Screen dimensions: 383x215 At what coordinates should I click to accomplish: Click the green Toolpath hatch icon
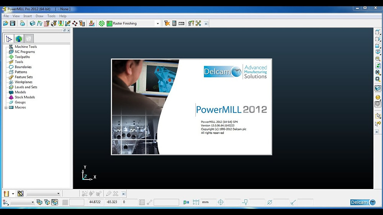(x=101, y=23)
